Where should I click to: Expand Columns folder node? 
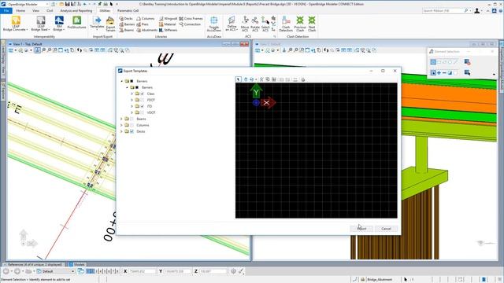121,125
